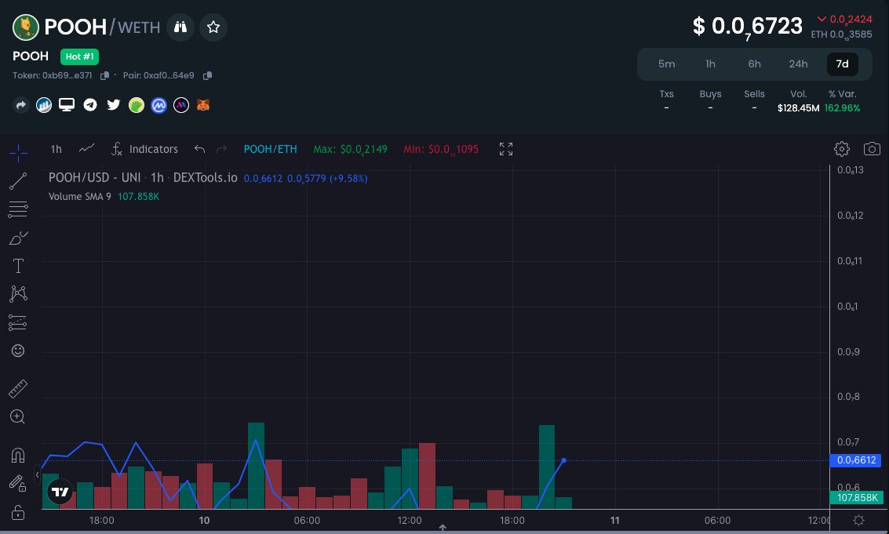Collapse the drawing toolbar arrow

point(38,474)
